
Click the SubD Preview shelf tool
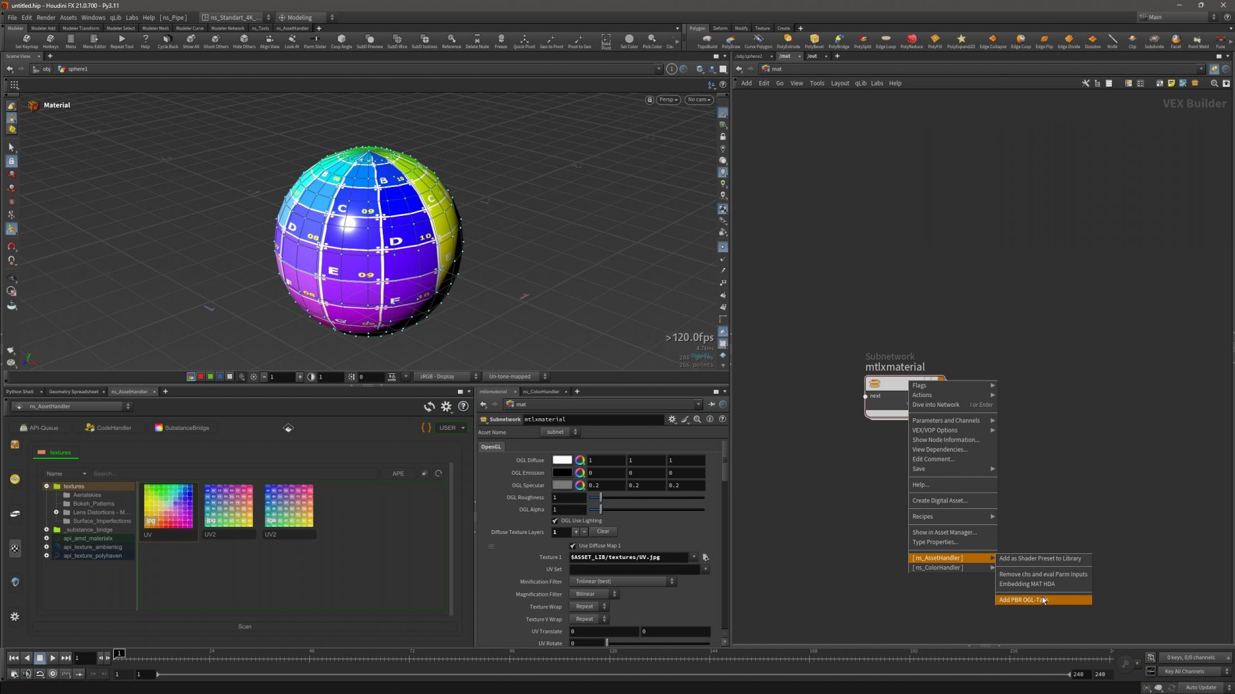pos(369,41)
